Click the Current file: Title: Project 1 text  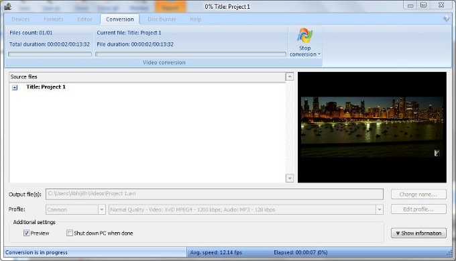(129, 33)
